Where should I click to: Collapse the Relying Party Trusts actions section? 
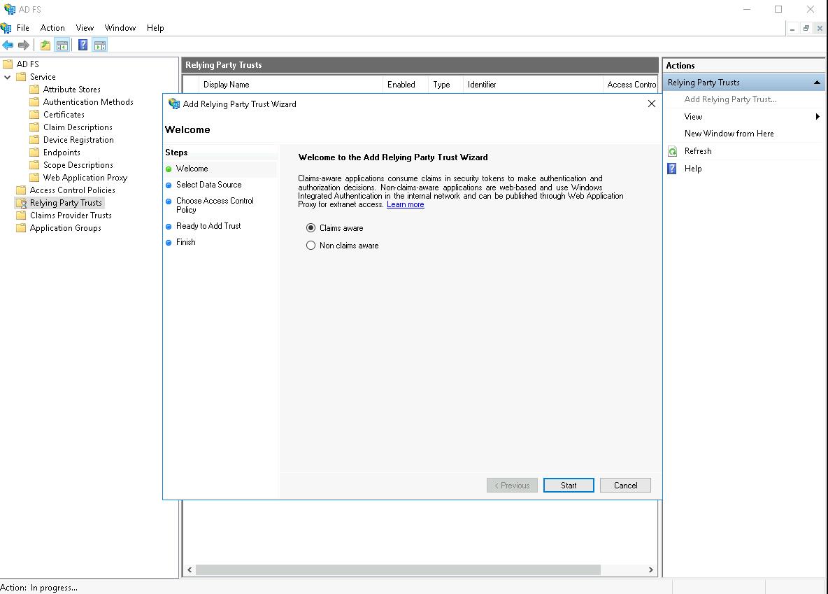point(816,83)
